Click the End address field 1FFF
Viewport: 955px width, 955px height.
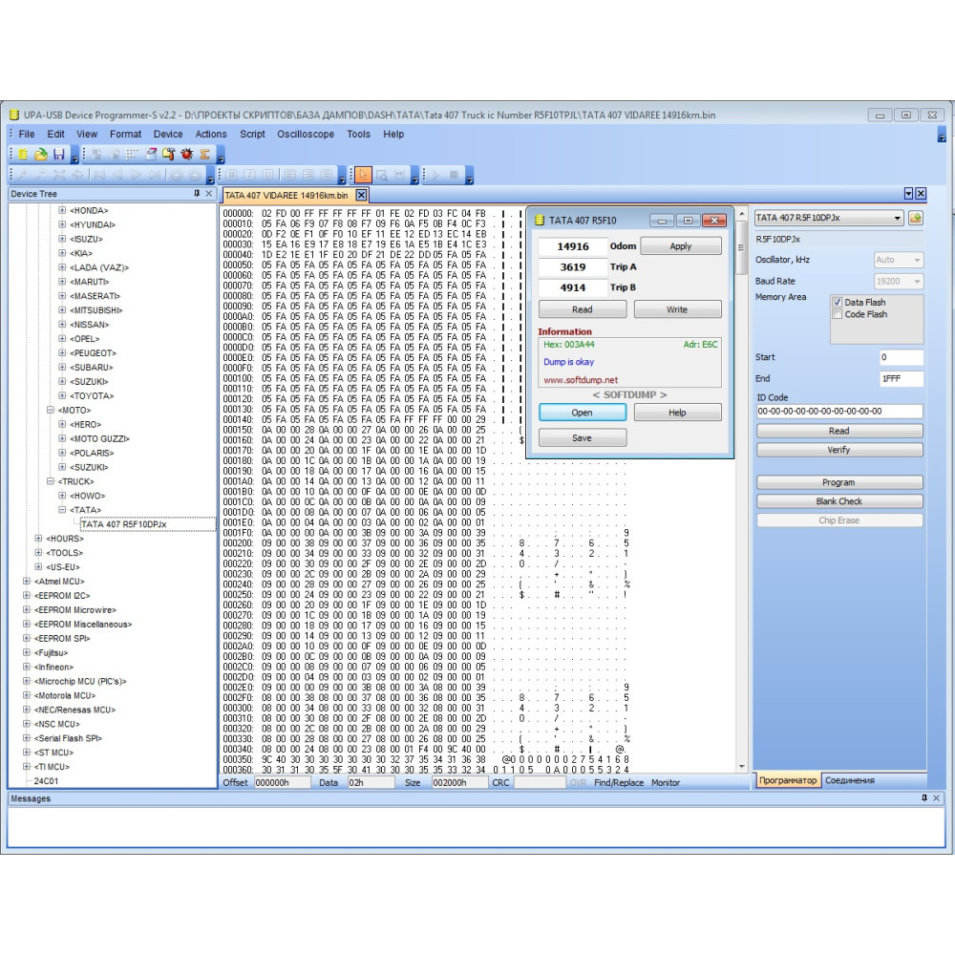click(902, 379)
